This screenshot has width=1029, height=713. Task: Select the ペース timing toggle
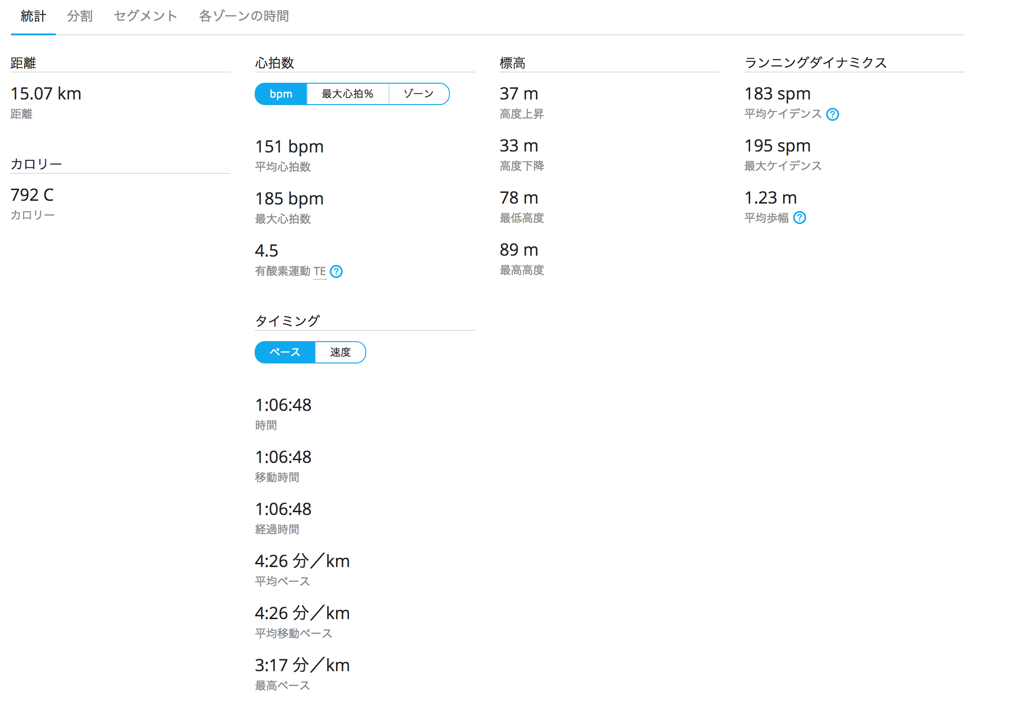(x=285, y=352)
